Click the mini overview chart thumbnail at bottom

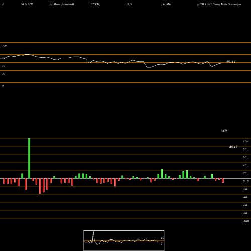click(x=124, y=240)
